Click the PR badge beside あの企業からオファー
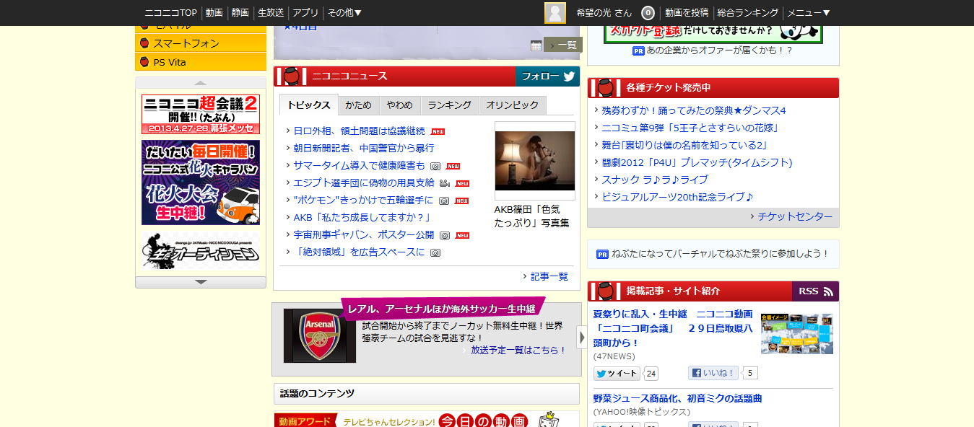The width and height of the screenshot is (974, 427). 638,50
